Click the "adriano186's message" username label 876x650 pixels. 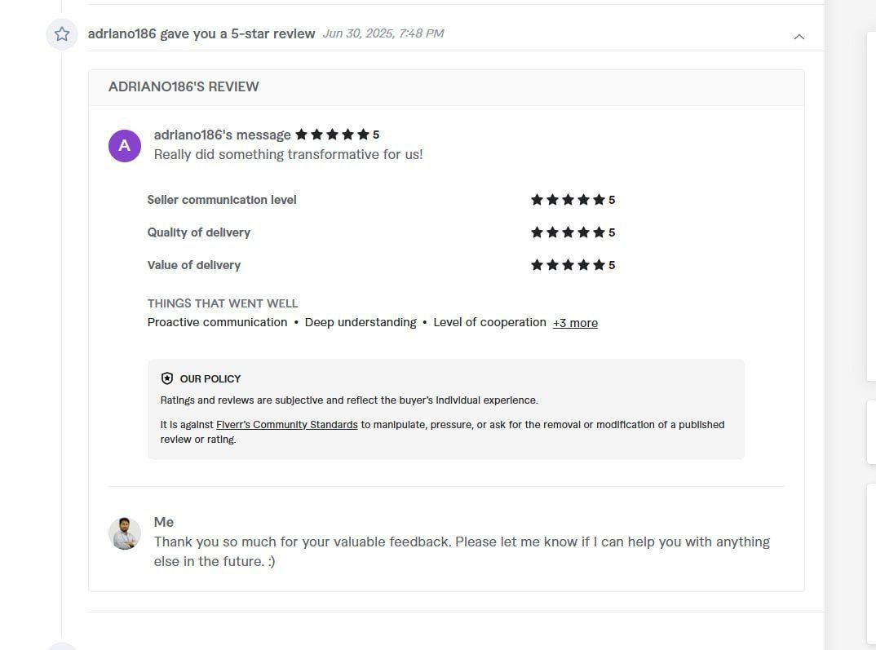click(222, 135)
